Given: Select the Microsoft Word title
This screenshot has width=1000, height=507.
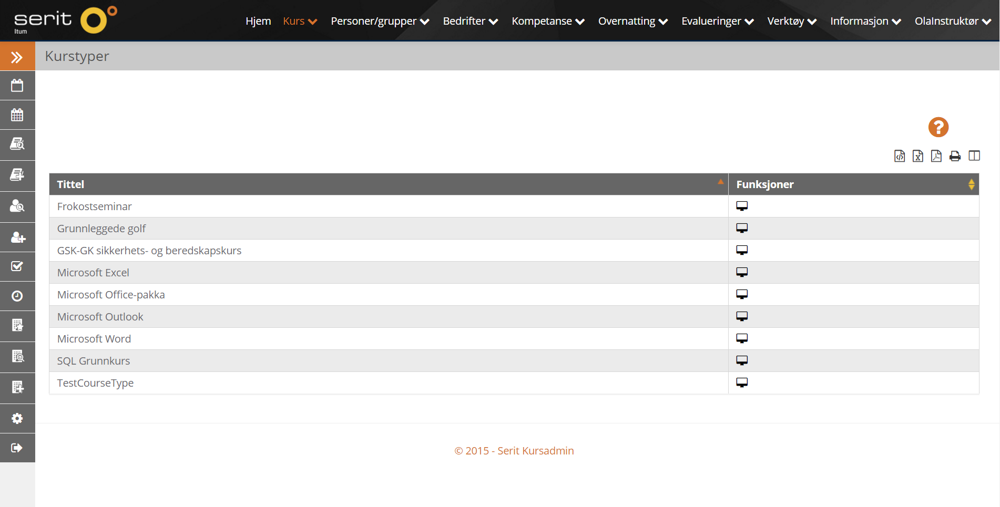Looking at the screenshot, I should (94, 339).
